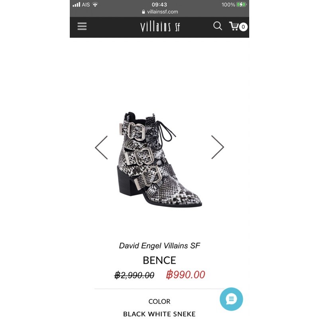Tap the snakeskin boot product image
This screenshot has width=319, height=319.
click(x=160, y=159)
